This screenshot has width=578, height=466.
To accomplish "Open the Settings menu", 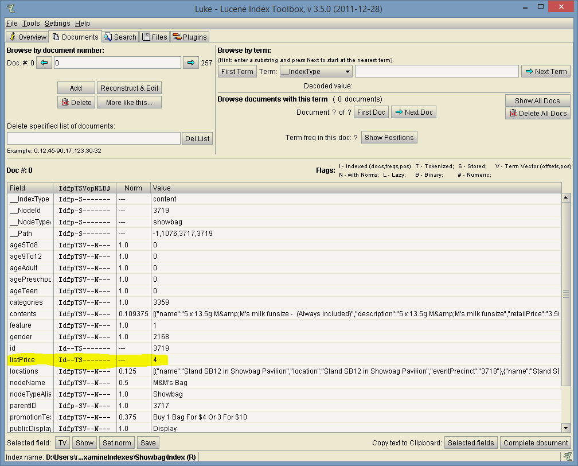I will pos(57,24).
